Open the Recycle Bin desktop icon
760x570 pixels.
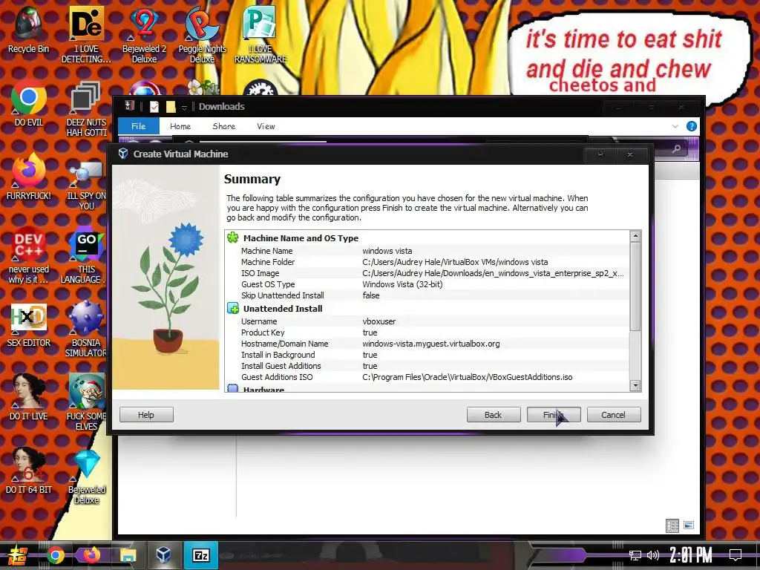coord(28,29)
